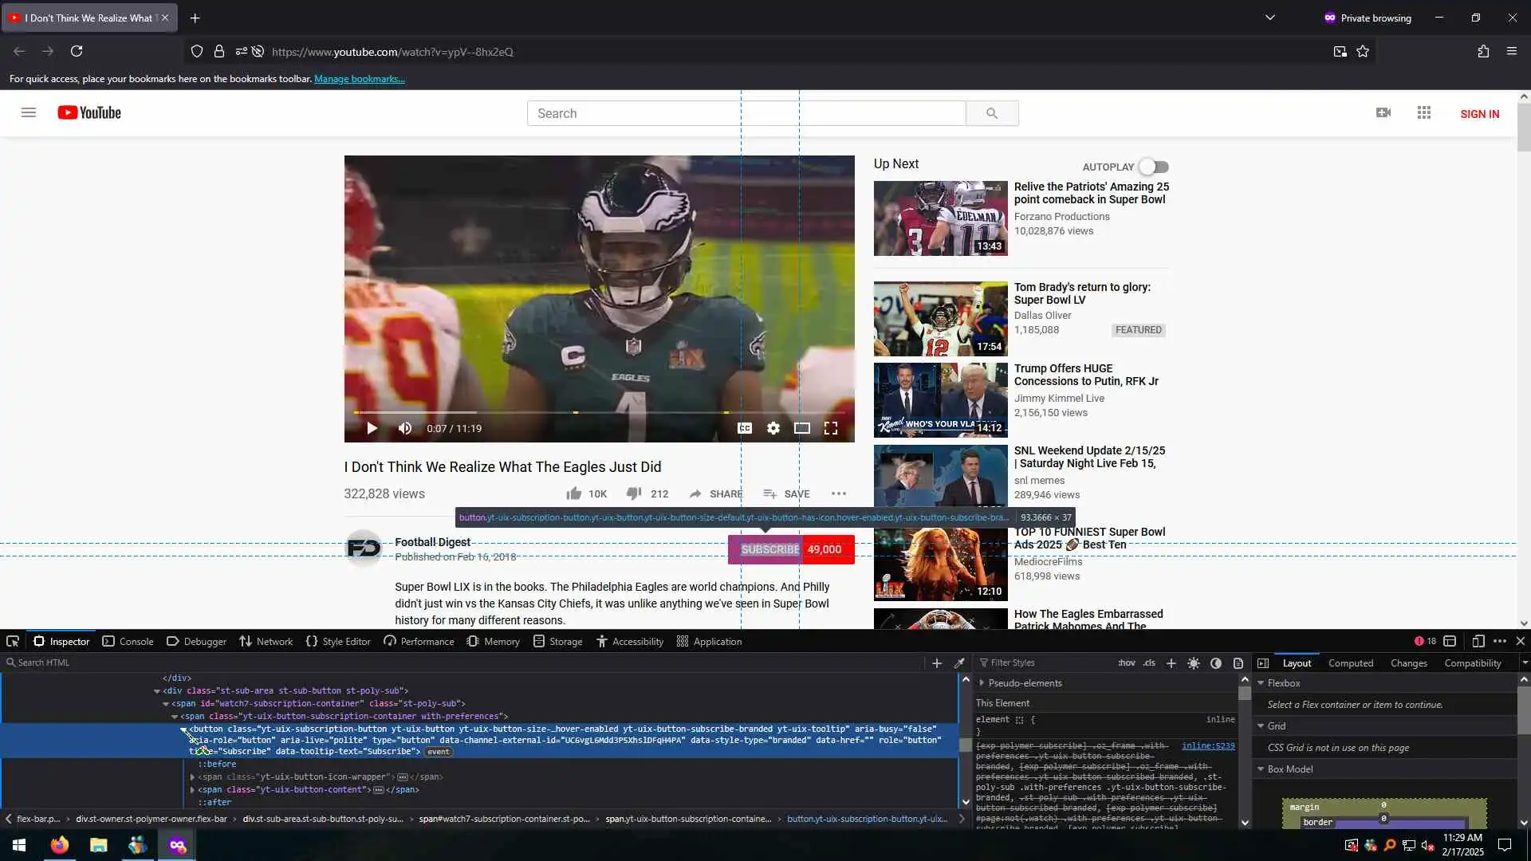Click the SIGN IN link
The height and width of the screenshot is (861, 1531).
1479,114
